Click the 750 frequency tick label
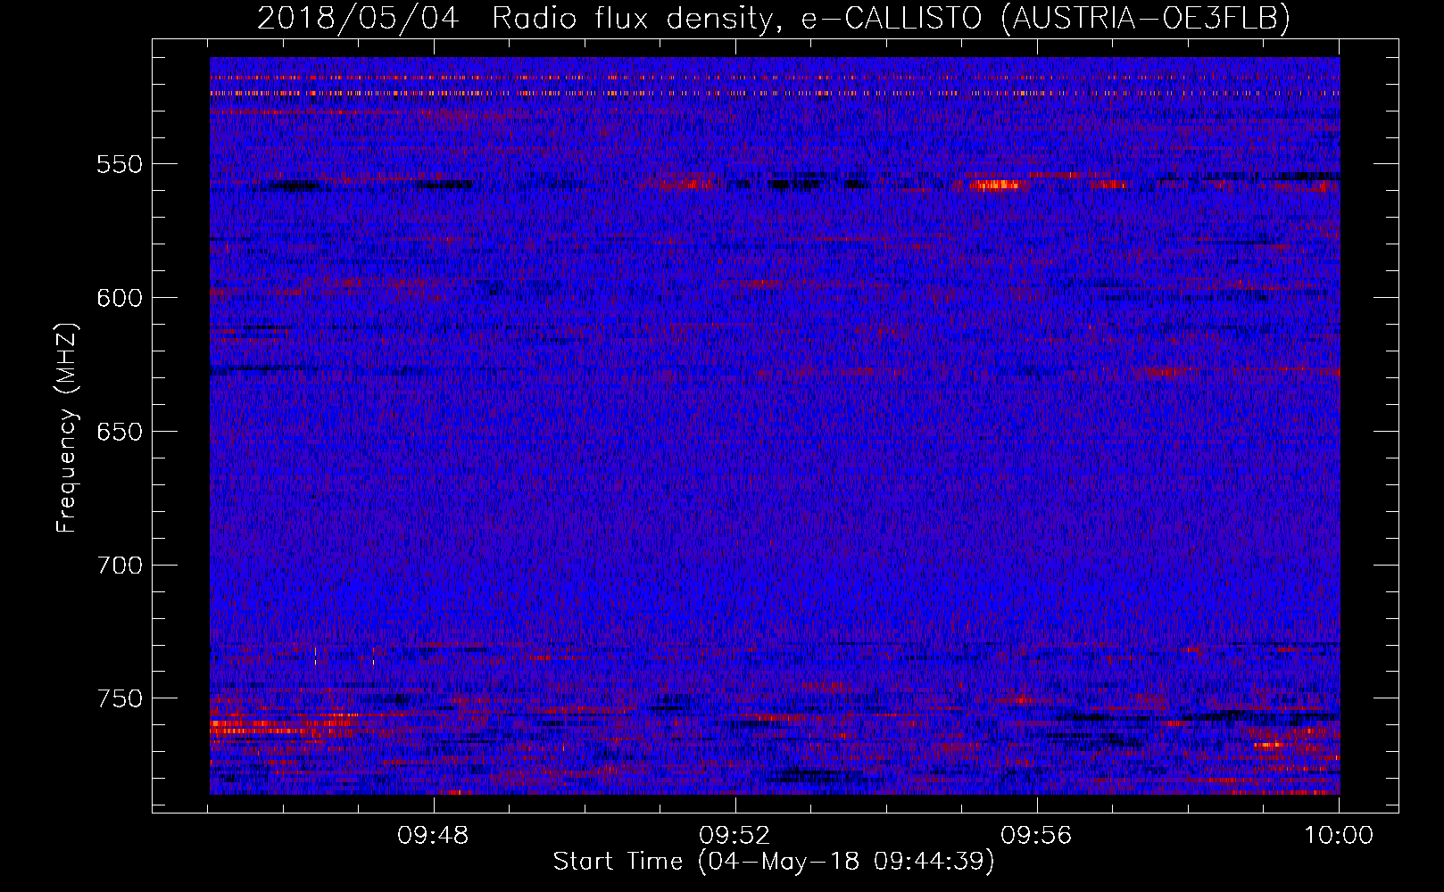Image resolution: width=1444 pixels, height=892 pixels. 120,698
